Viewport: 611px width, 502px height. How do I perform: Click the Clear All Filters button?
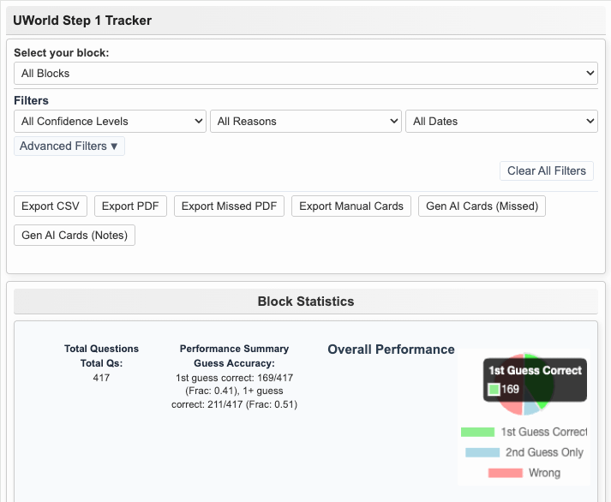point(546,170)
